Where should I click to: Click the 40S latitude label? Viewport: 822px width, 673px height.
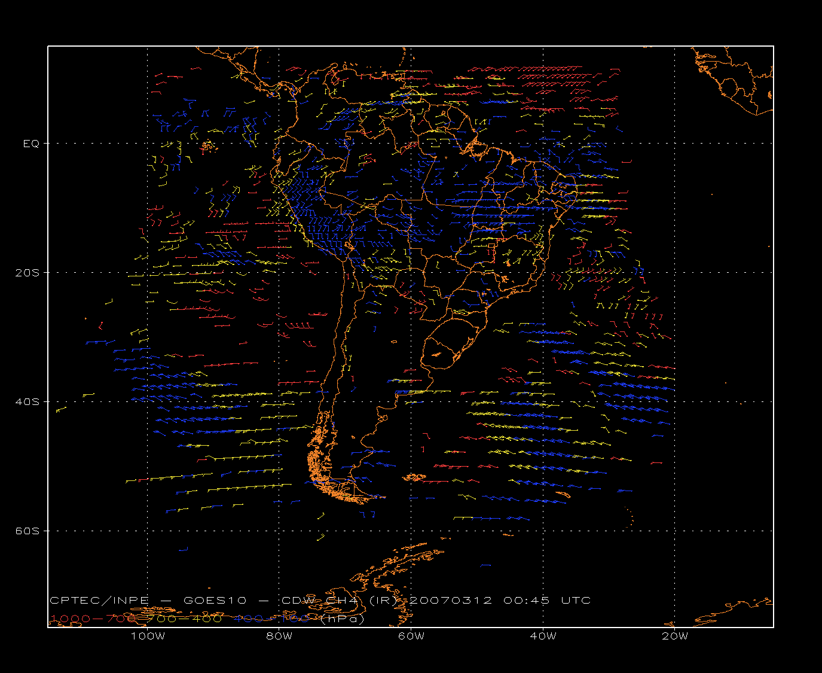[27, 402]
